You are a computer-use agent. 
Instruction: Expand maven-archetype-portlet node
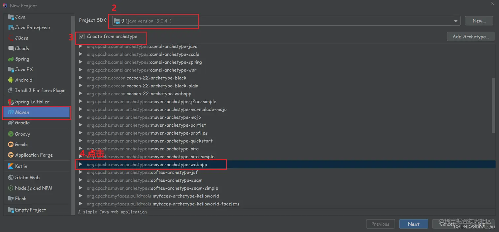tap(81, 125)
